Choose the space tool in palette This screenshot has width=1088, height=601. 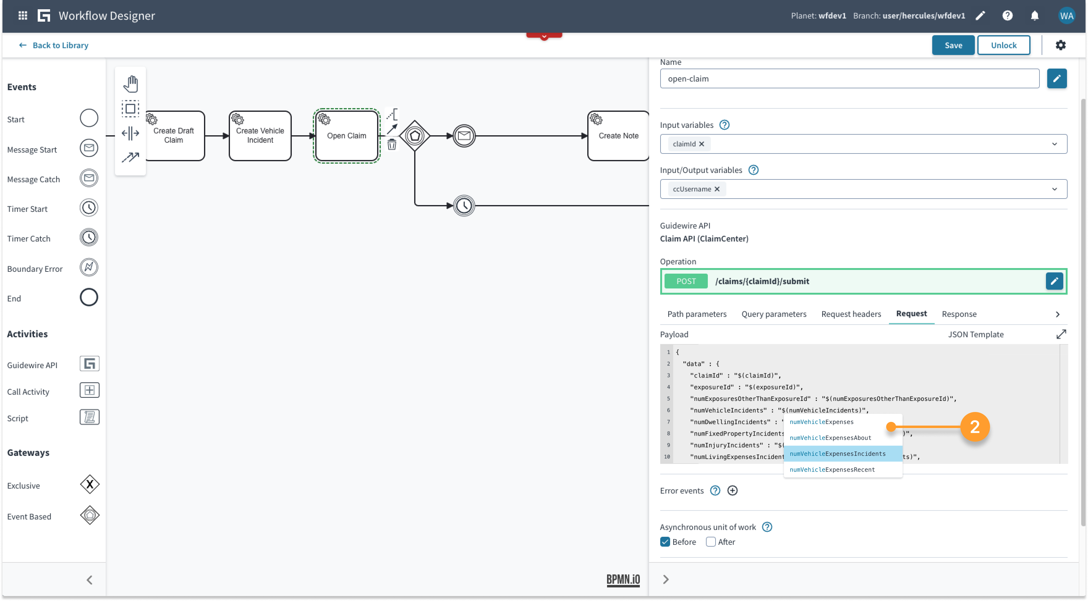point(130,133)
